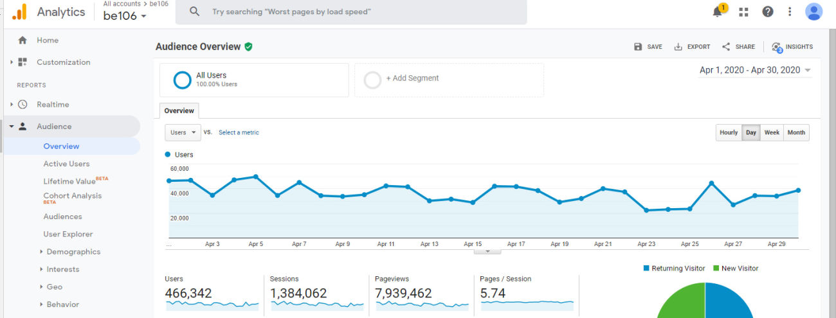Open the Insights panel

[x=792, y=47]
